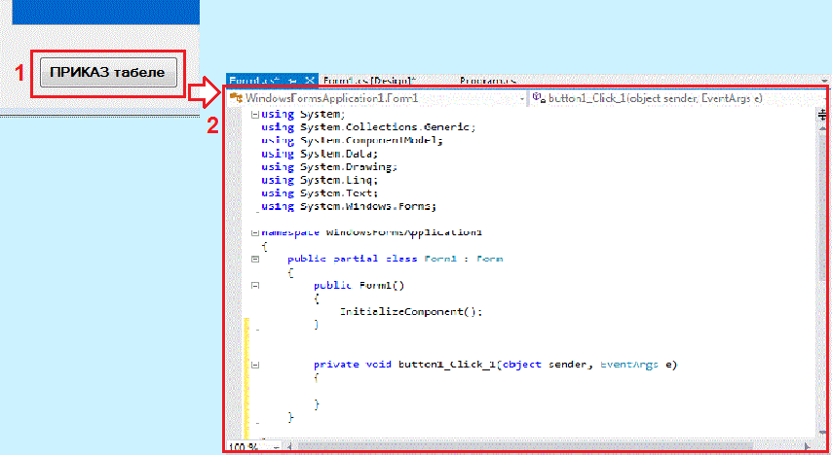832x455 pixels.
Task: Click the class icon beside WindowsFormsApplication1.Form1
Action: tap(236, 98)
